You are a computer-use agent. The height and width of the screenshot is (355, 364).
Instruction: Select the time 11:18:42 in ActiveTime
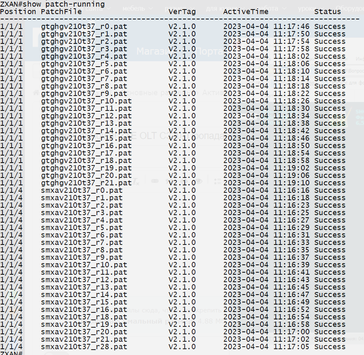292,131
